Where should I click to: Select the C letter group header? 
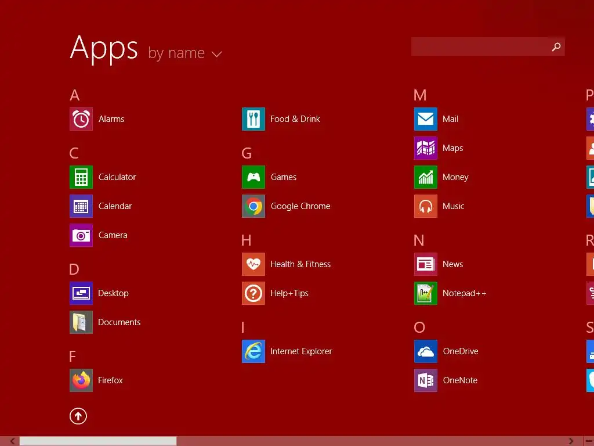[74, 153]
